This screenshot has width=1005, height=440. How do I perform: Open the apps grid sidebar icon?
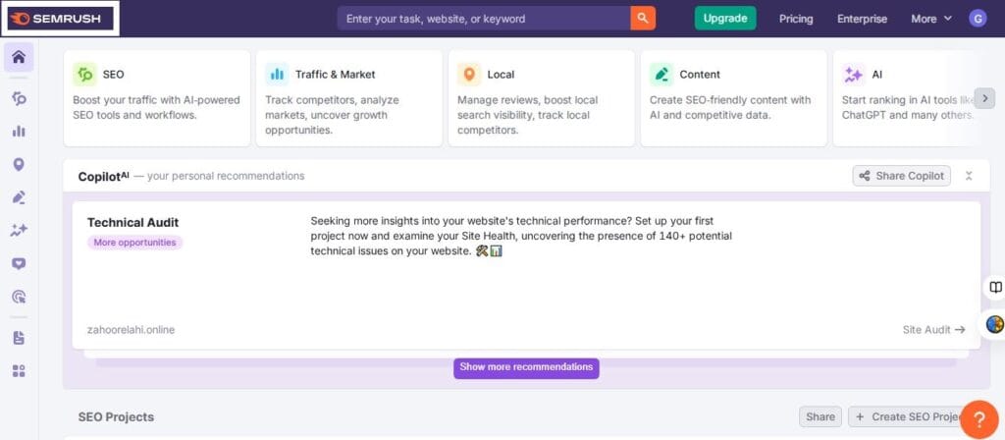(19, 370)
